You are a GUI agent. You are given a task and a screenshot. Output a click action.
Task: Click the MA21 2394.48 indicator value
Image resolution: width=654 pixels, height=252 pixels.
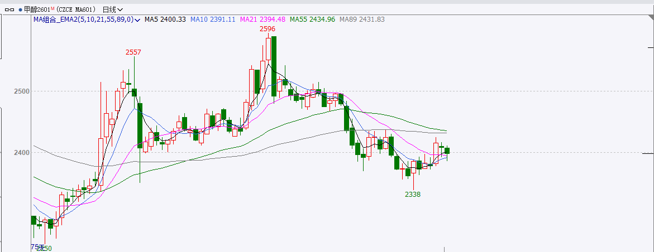262,19
